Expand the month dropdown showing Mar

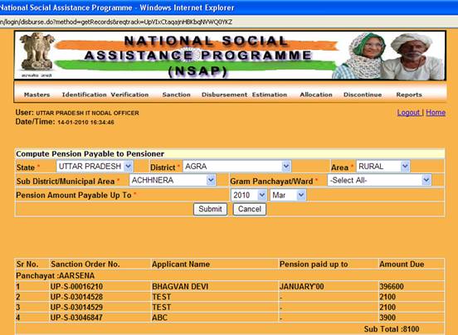coord(288,195)
